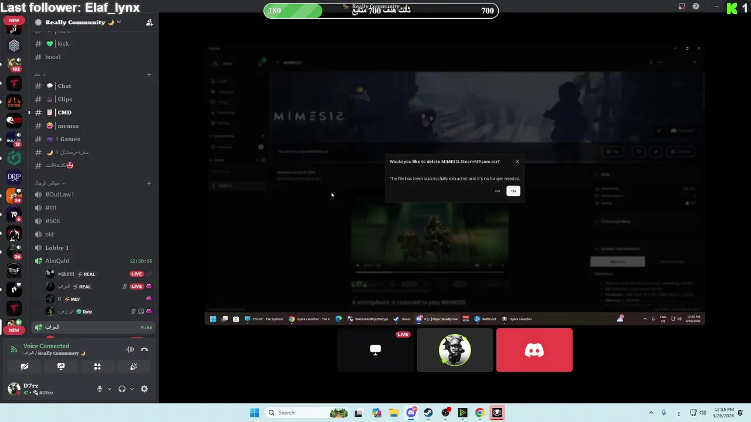Open the DRIP server

14,176
